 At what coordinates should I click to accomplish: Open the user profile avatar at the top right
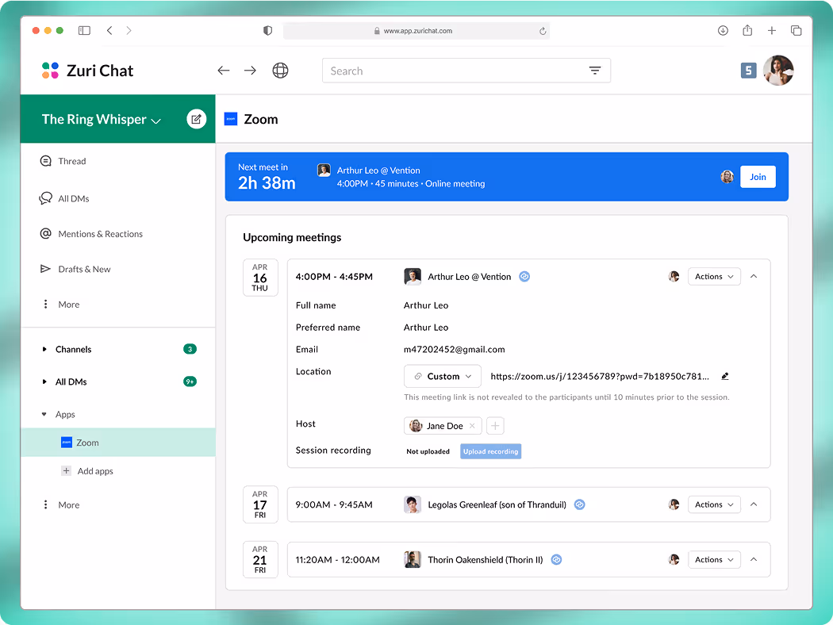coord(778,70)
